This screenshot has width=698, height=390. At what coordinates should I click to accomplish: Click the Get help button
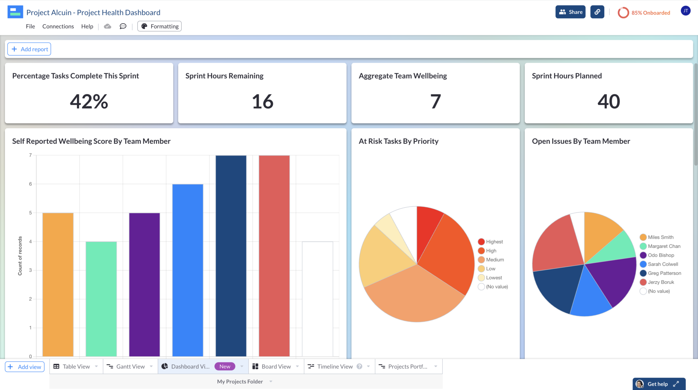coord(659,384)
